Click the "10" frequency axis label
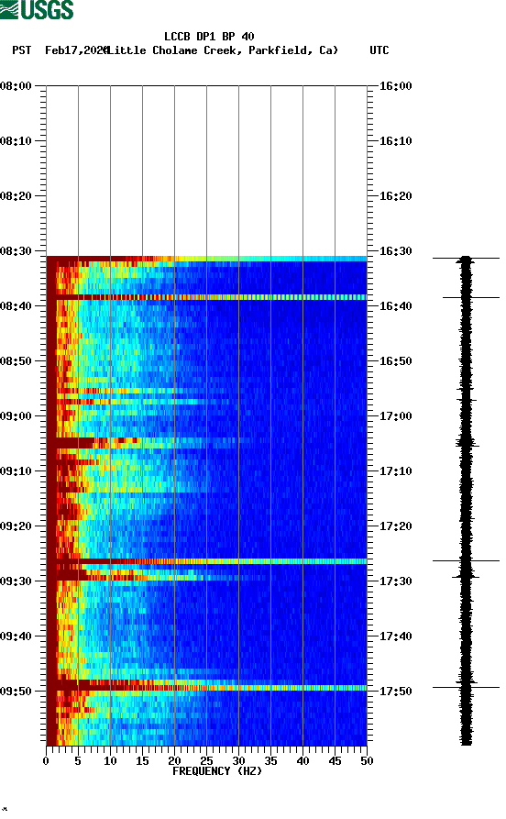This screenshot has width=506, height=819. 110,761
